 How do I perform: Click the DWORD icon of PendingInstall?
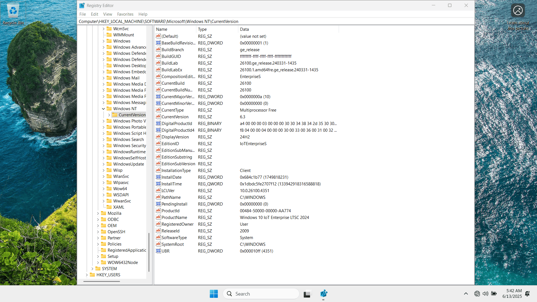(158, 204)
